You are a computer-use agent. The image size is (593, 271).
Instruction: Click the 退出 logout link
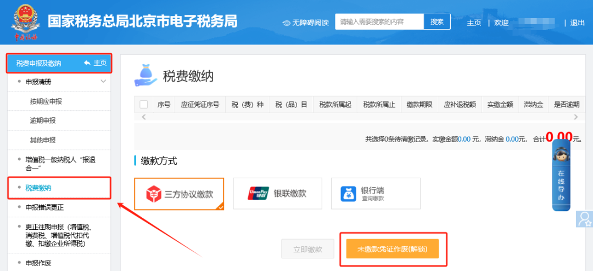click(x=578, y=22)
